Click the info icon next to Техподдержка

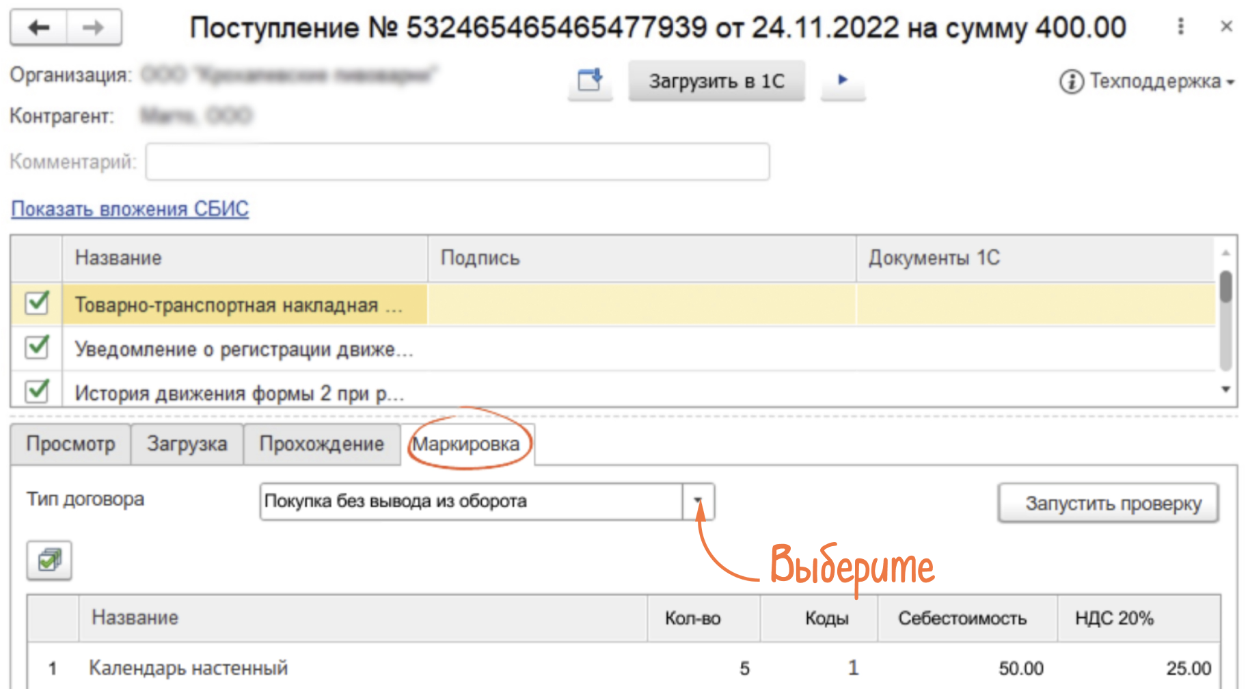(1070, 81)
